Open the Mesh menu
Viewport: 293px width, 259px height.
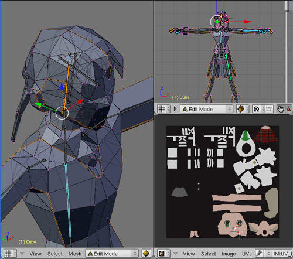75,254
